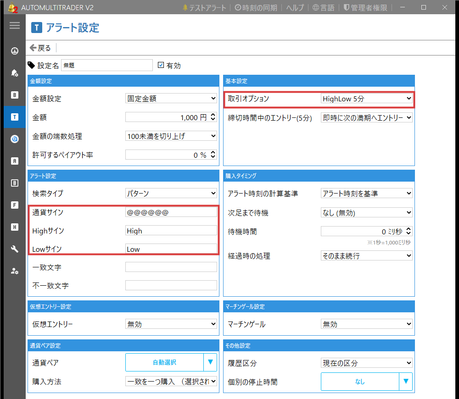This screenshot has width=459, height=399.
Task: Open the 取引オプション dropdown
Action: pyautogui.click(x=366, y=99)
